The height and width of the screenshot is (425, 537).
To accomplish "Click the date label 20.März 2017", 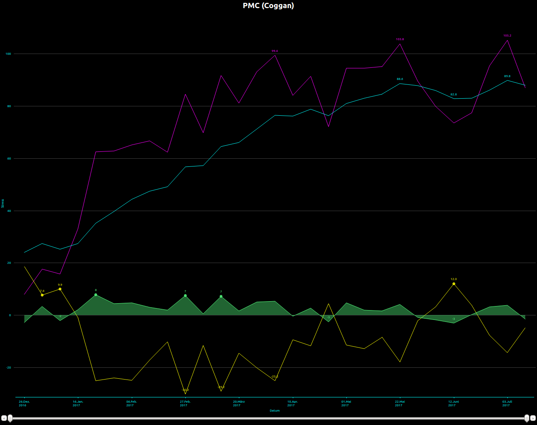I will 239,403.
